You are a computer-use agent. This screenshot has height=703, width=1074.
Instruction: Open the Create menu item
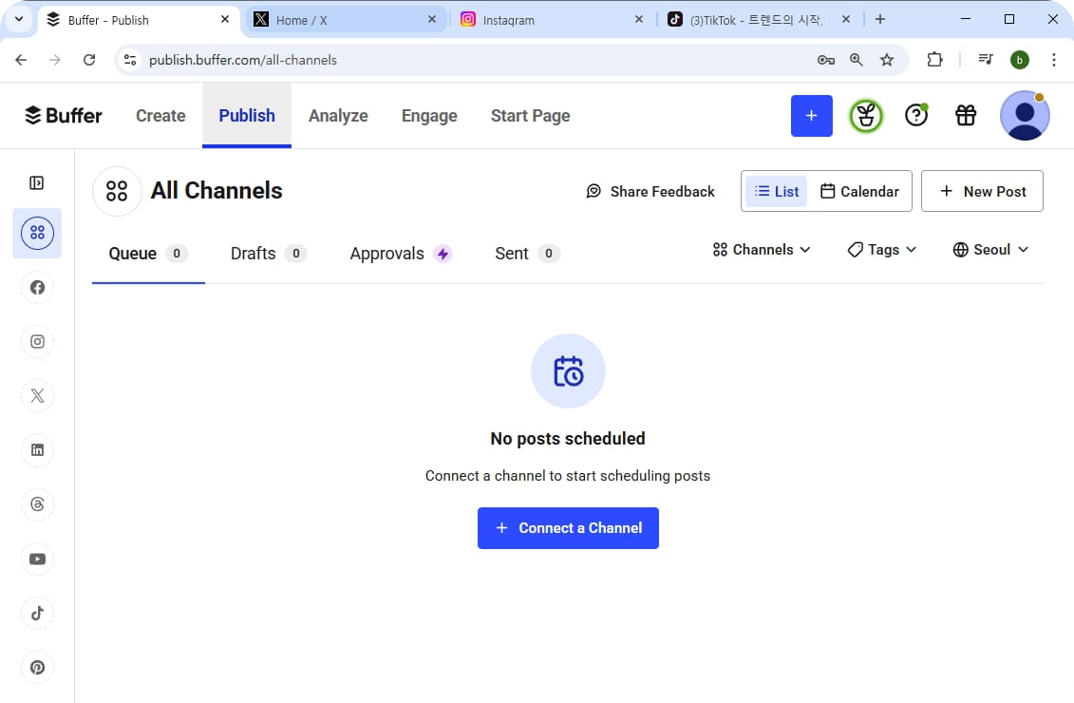coord(160,116)
